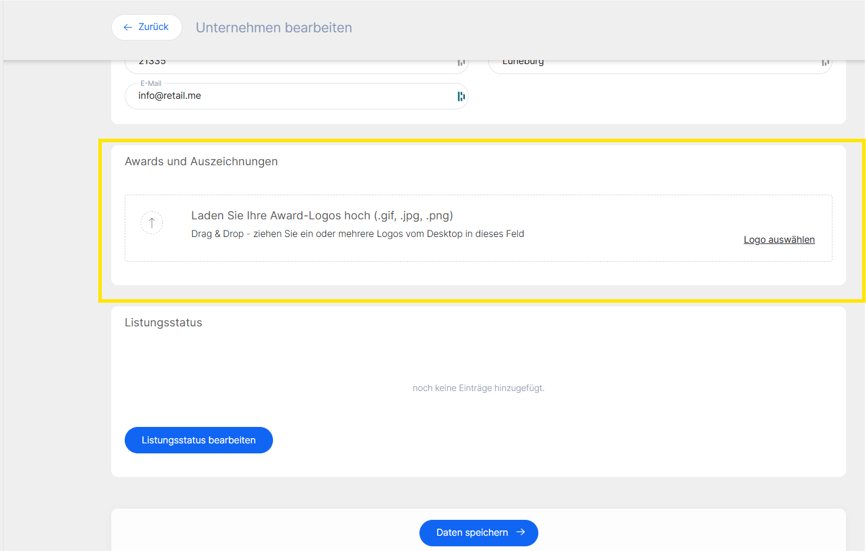Click the Awards und Auszeichnungen heading
The height and width of the screenshot is (551, 866).
(x=201, y=162)
